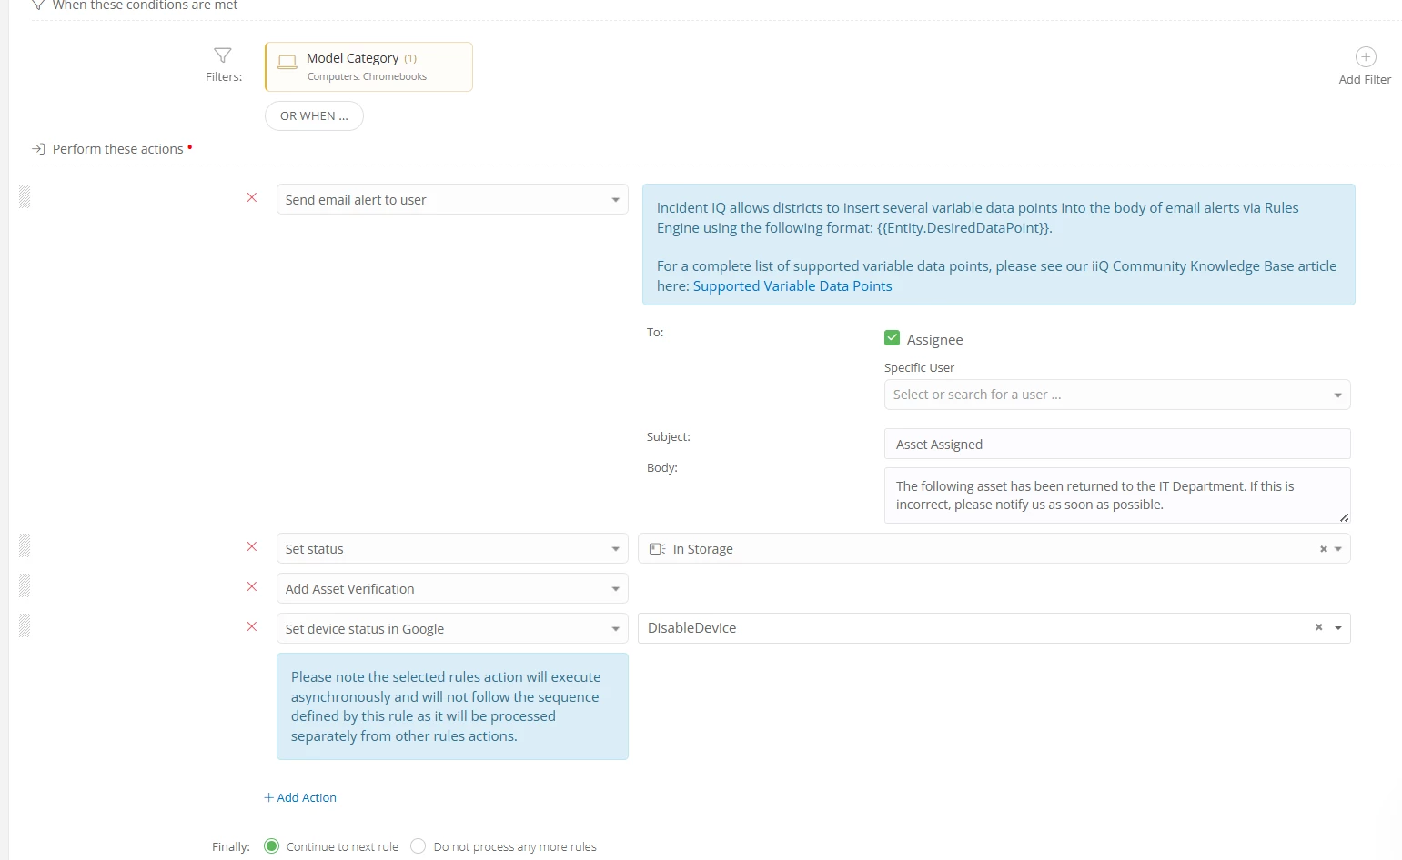The height and width of the screenshot is (860, 1402).
Task: Click the Perform these actions arrow icon
Action: coord(38,149)
